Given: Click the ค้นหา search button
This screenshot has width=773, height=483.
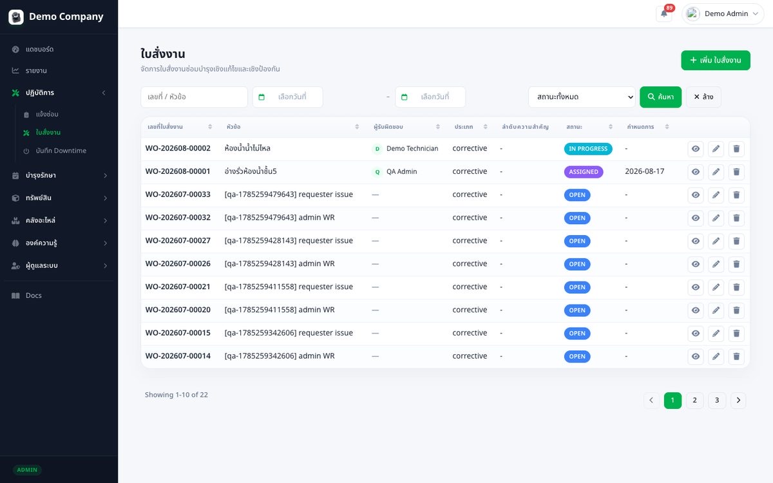Looking at the screenshot, I should (660, 97).
